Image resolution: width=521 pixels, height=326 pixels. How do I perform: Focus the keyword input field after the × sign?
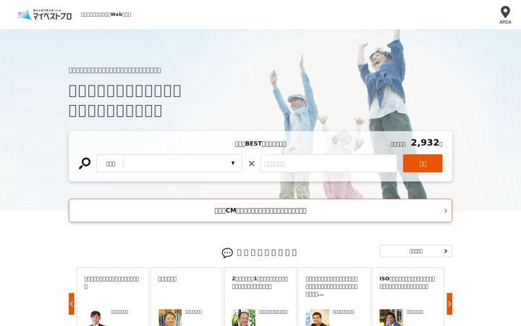(329, 163)
